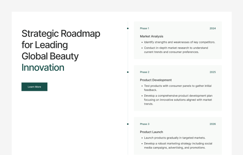Click the 'Product Launch' heading

152,132
